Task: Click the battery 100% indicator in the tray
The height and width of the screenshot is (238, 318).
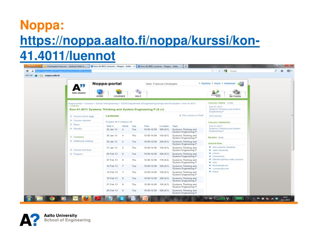Action: (239, 198)
